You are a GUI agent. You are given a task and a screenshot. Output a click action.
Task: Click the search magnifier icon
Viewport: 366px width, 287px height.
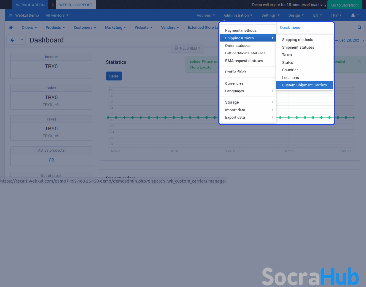360,27
